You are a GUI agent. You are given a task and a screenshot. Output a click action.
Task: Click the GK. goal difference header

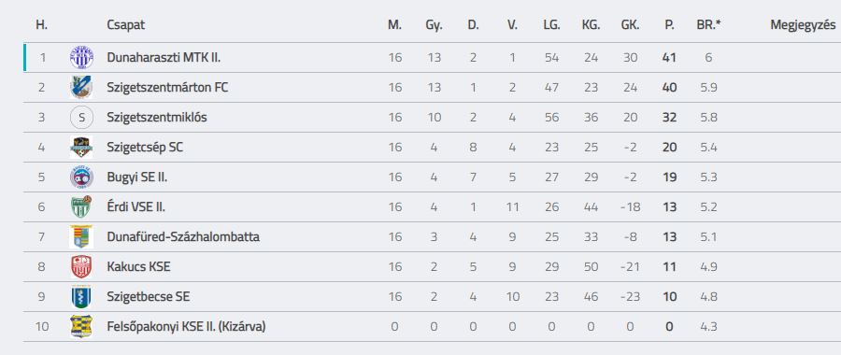[x=630, y=25]
